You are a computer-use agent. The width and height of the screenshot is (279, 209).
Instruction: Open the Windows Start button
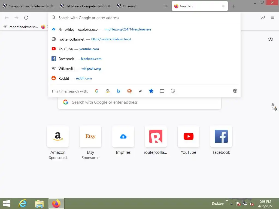tap(7, 204)
